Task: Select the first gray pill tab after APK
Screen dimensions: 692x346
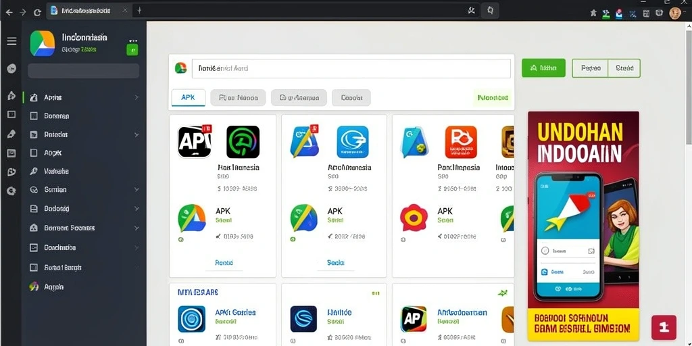Action: (238, 97)
